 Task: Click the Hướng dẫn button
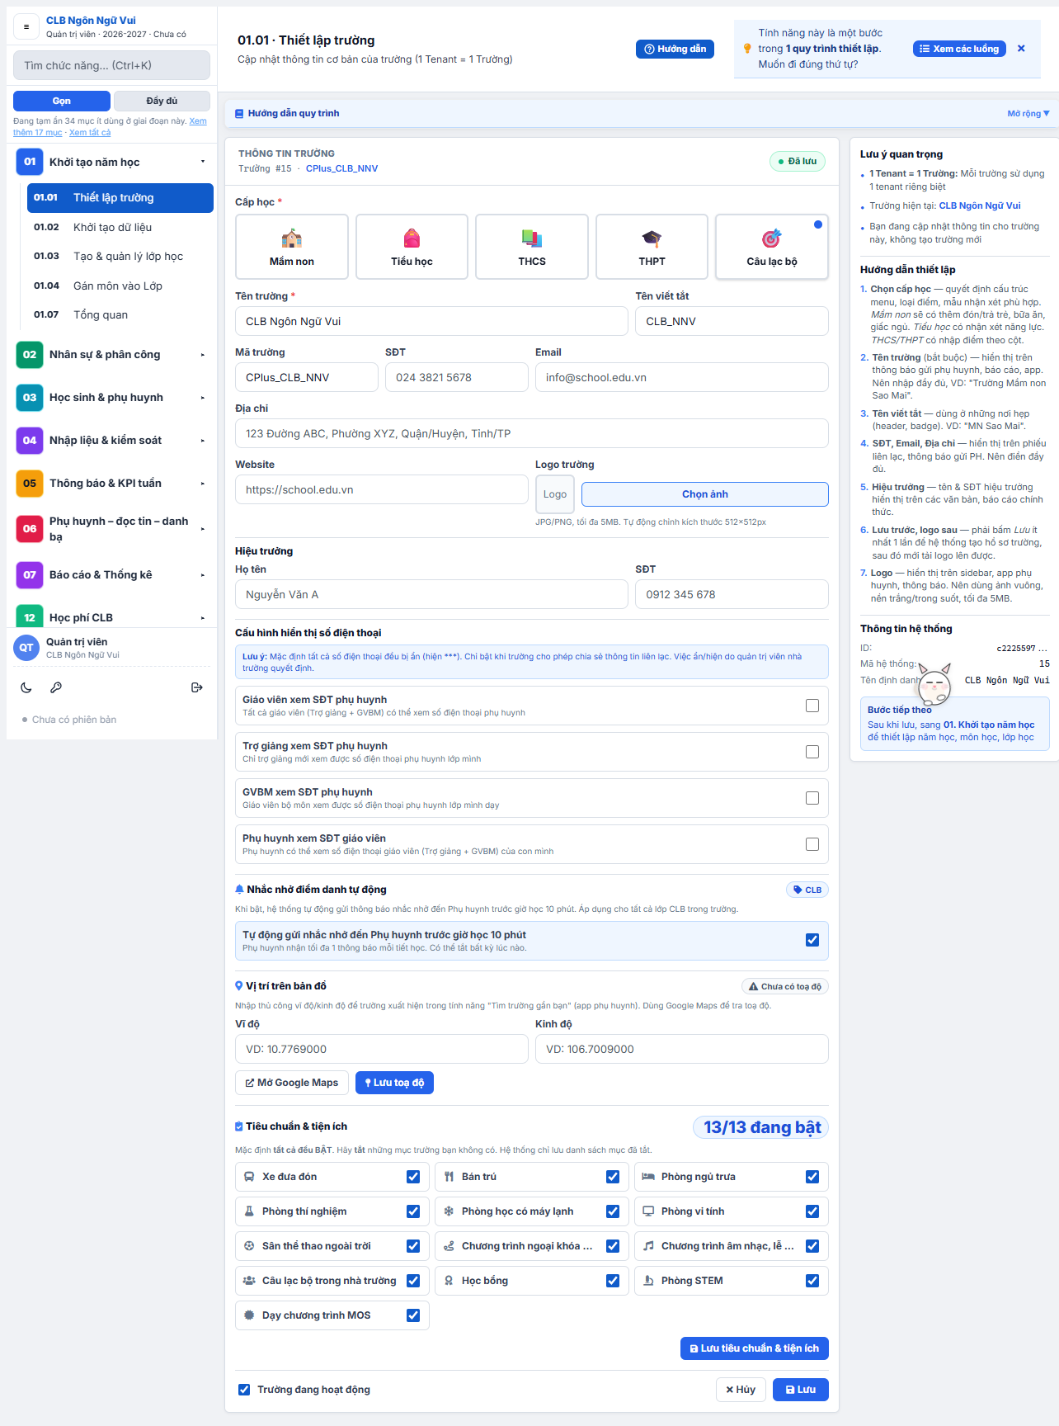[x=675, y=49]
